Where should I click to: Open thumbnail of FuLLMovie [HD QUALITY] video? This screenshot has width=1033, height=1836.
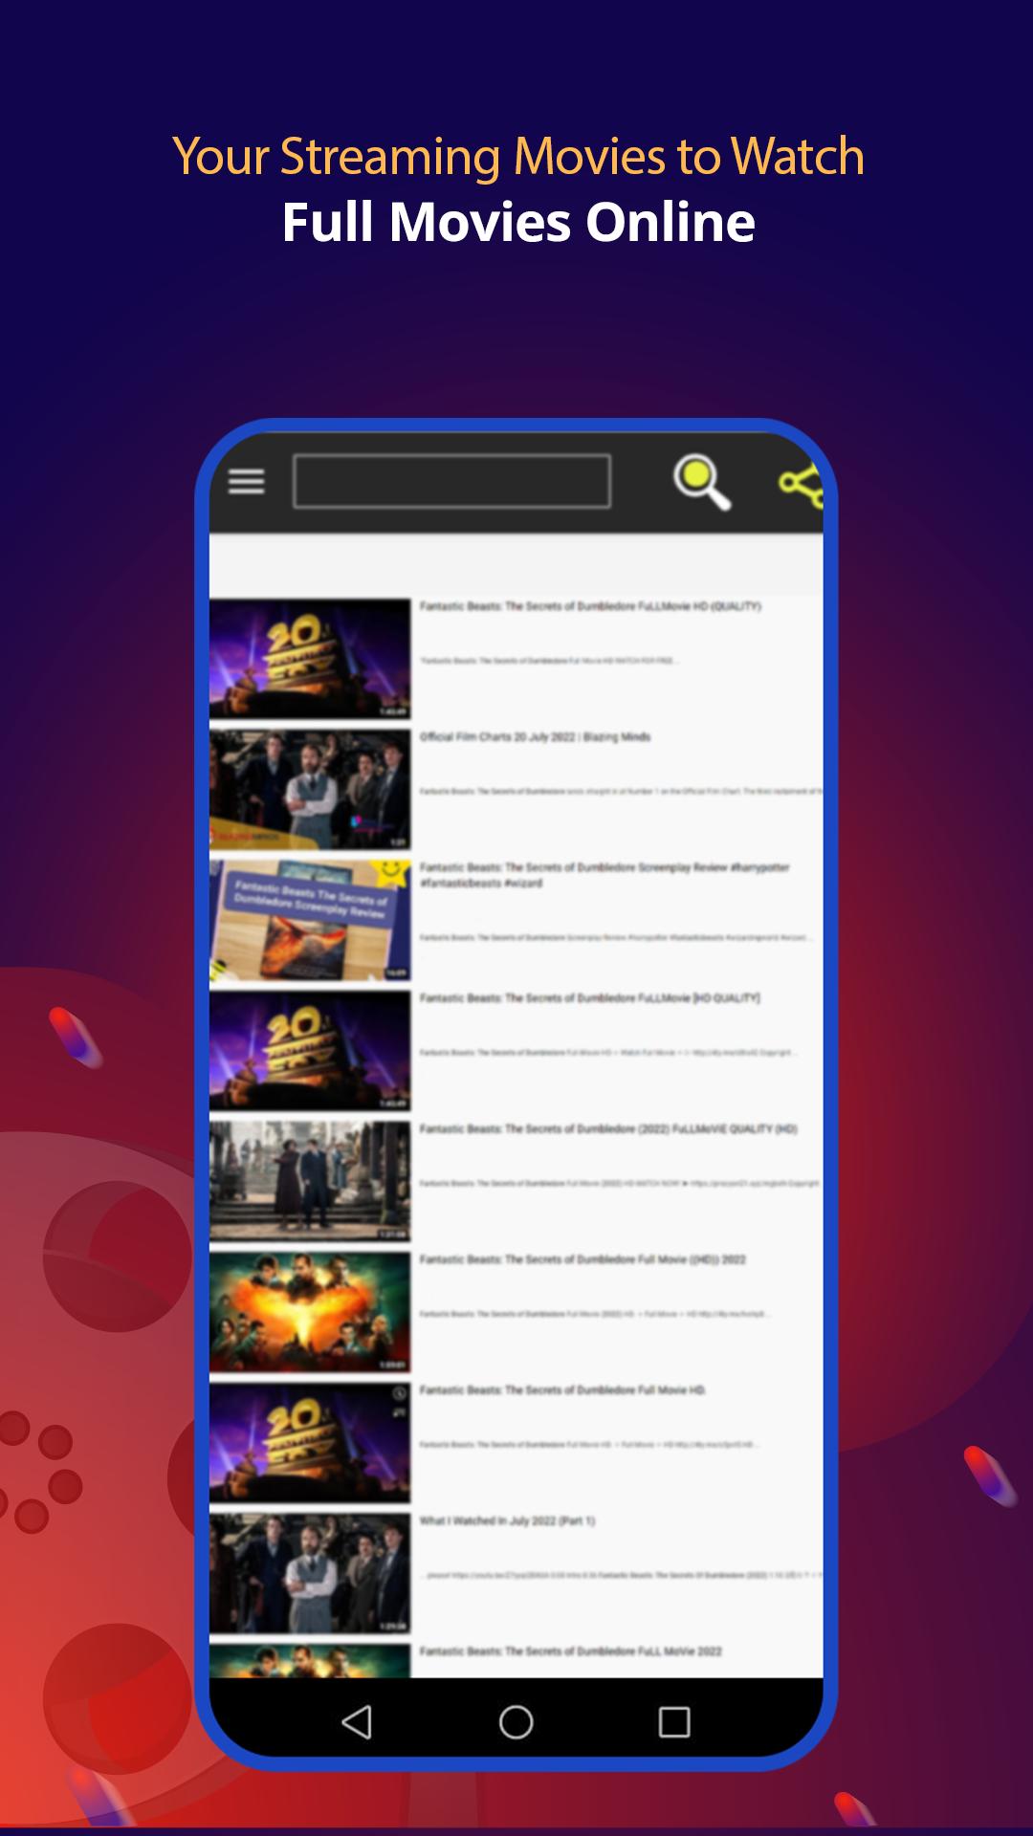click(x=310, y=1050)
